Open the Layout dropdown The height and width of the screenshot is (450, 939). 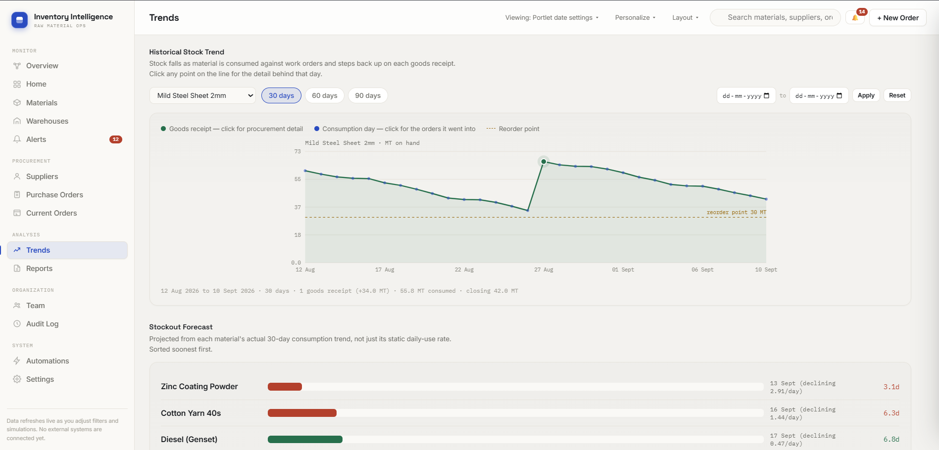click(686, 18)
